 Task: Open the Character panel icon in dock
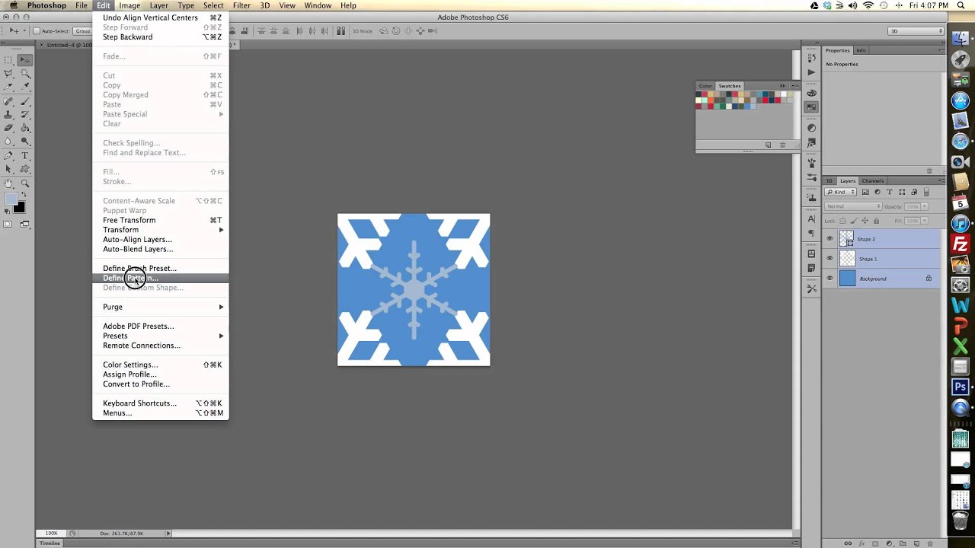point(811,219)
